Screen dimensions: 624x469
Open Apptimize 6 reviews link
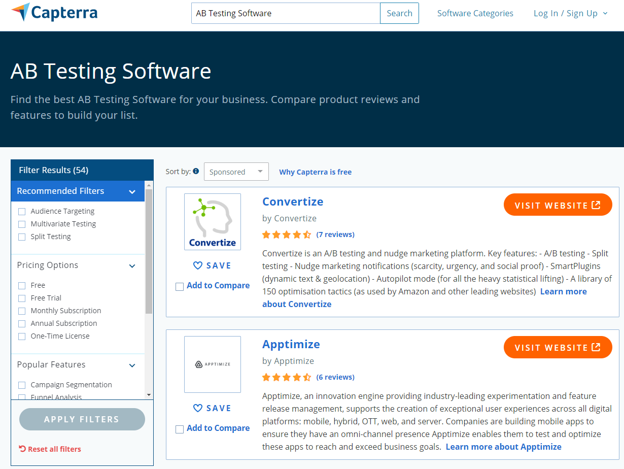[x=335, y=377]
